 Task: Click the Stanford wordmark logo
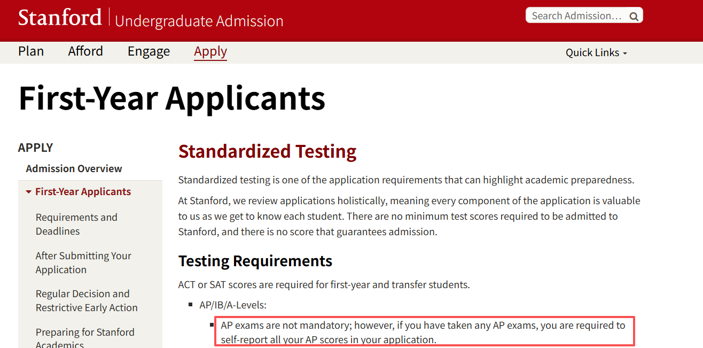(60, 18)
